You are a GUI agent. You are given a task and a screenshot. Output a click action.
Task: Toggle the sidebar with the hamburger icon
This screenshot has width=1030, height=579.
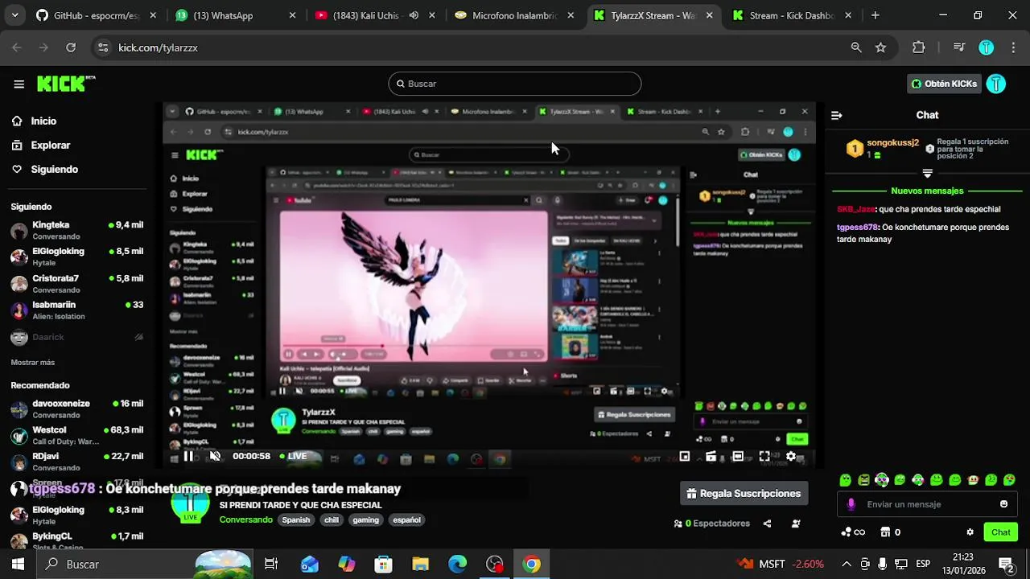[x=19, y=84]
